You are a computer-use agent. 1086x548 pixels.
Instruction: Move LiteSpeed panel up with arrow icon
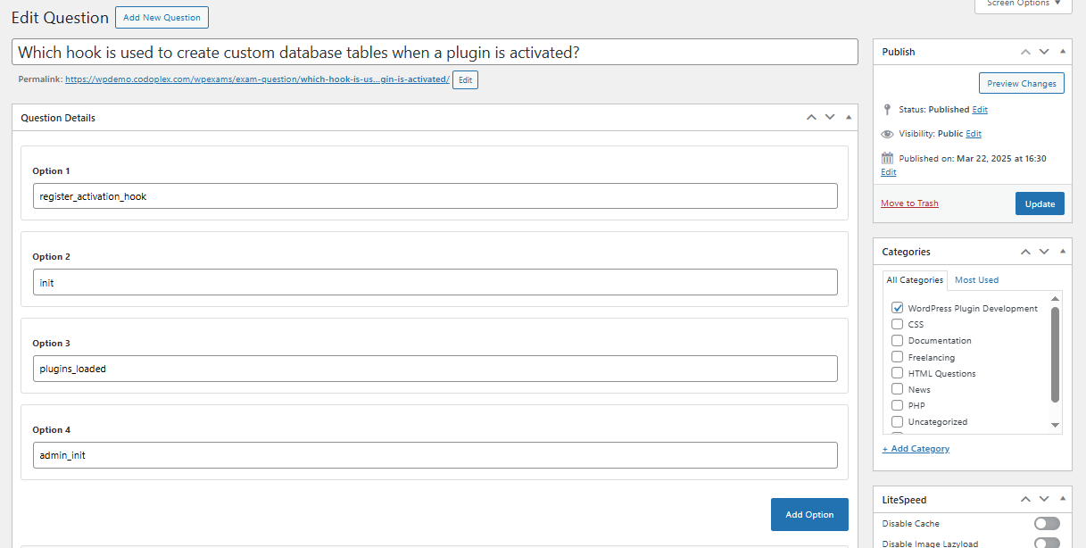point(1025,500)
